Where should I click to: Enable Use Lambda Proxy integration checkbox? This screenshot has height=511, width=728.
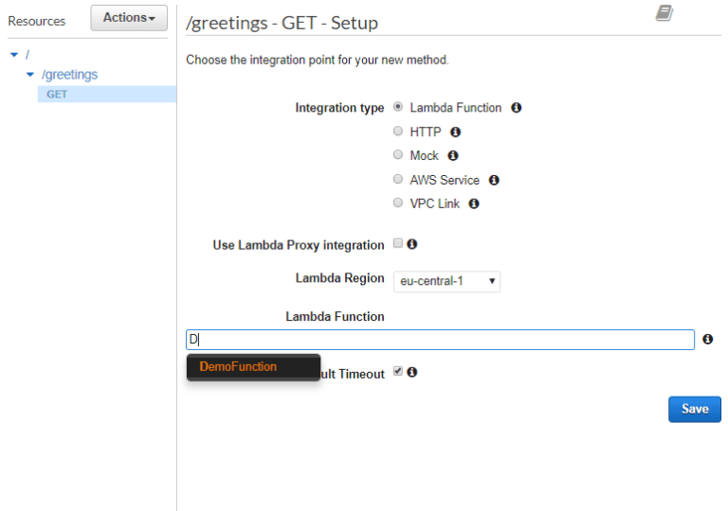(398, 243)
